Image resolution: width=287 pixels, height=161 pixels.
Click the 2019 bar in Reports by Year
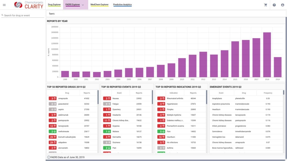tap(278, 67)
